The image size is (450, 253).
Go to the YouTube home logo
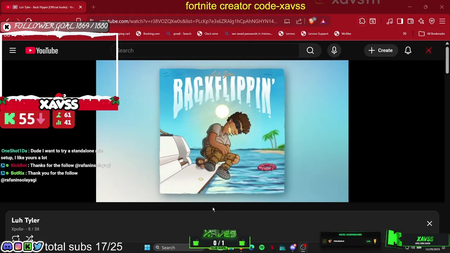pos(41,51)
